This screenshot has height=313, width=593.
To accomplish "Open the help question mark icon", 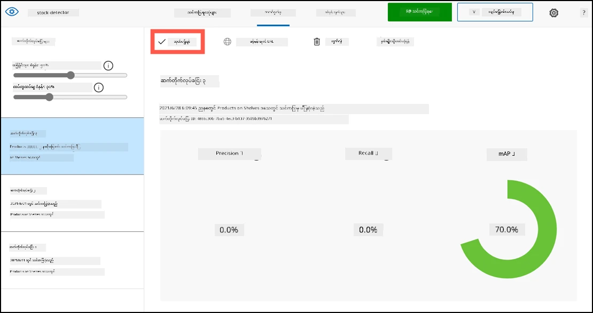I will tap(583, 13).
